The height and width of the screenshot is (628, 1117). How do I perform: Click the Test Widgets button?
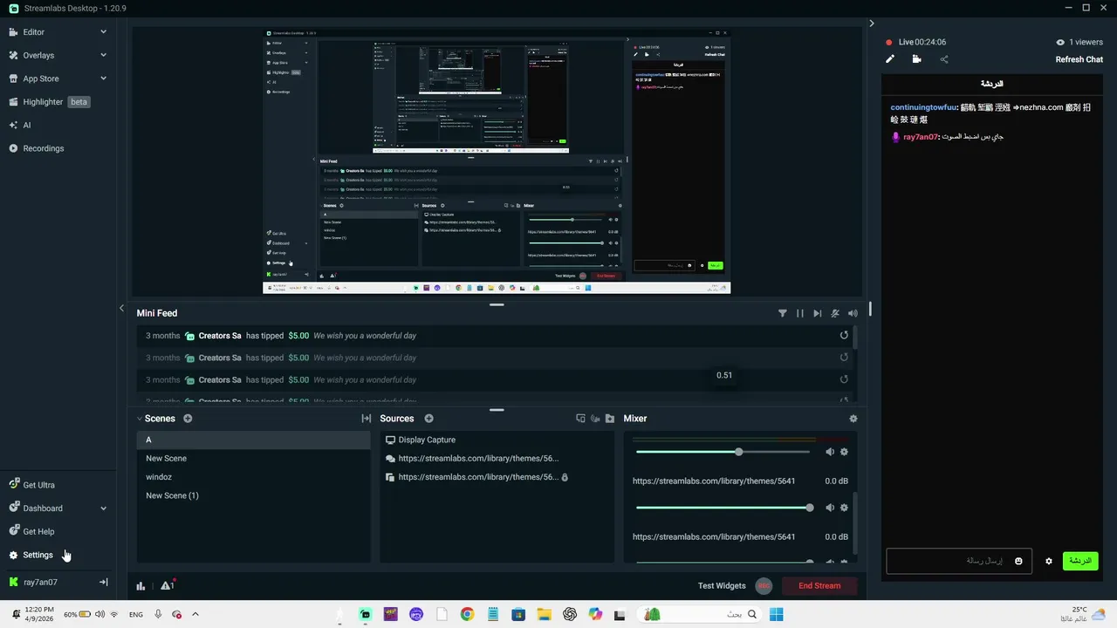[722, 586]
